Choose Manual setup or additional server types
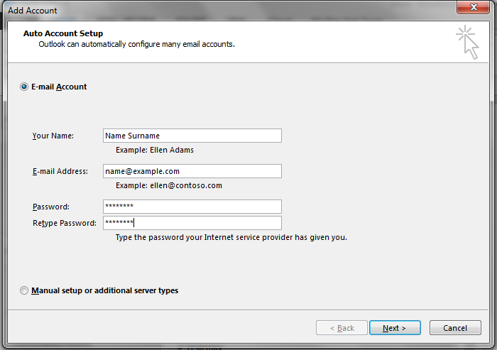Viewport: 497px width, 350px height. 25,290
